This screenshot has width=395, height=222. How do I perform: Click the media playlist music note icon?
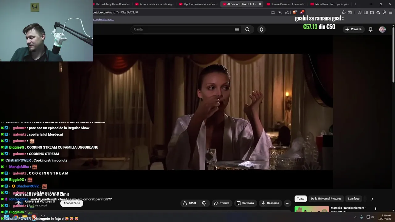[360, 12]
